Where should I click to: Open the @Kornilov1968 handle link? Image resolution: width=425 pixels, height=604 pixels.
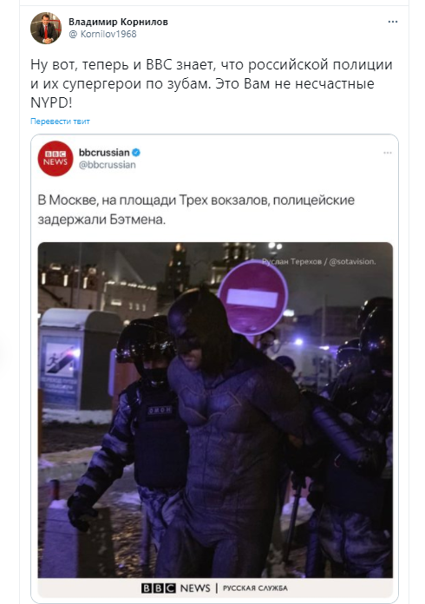[103, 34]
